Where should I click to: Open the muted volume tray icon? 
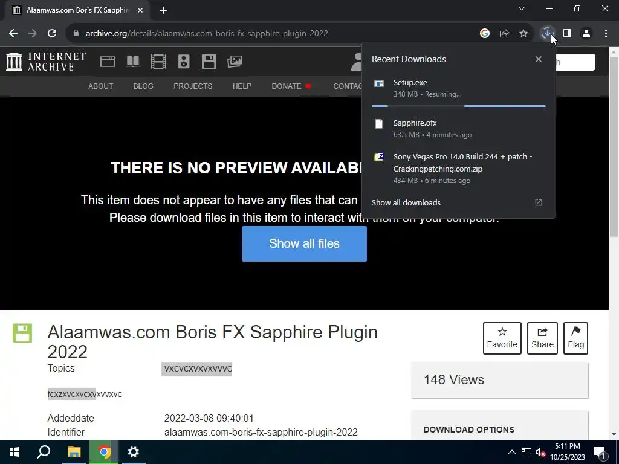(541, 453)
